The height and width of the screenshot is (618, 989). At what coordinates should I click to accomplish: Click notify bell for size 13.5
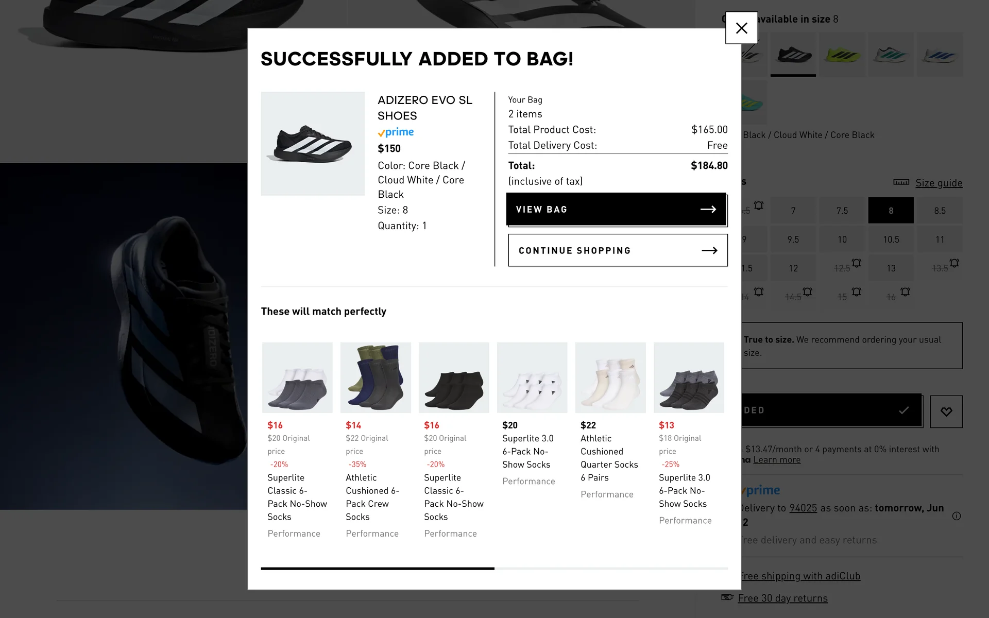[x=954, y=263]
